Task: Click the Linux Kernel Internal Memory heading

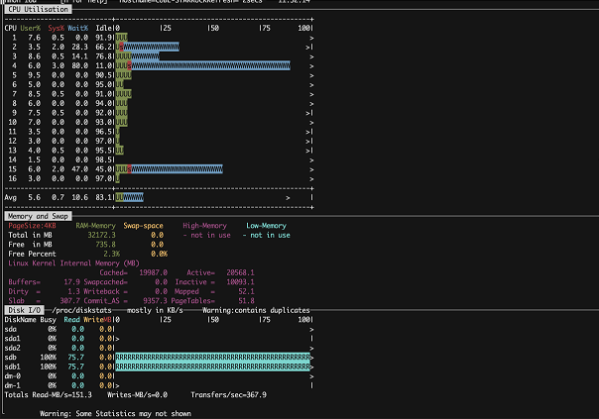Action: click(73, 263)
